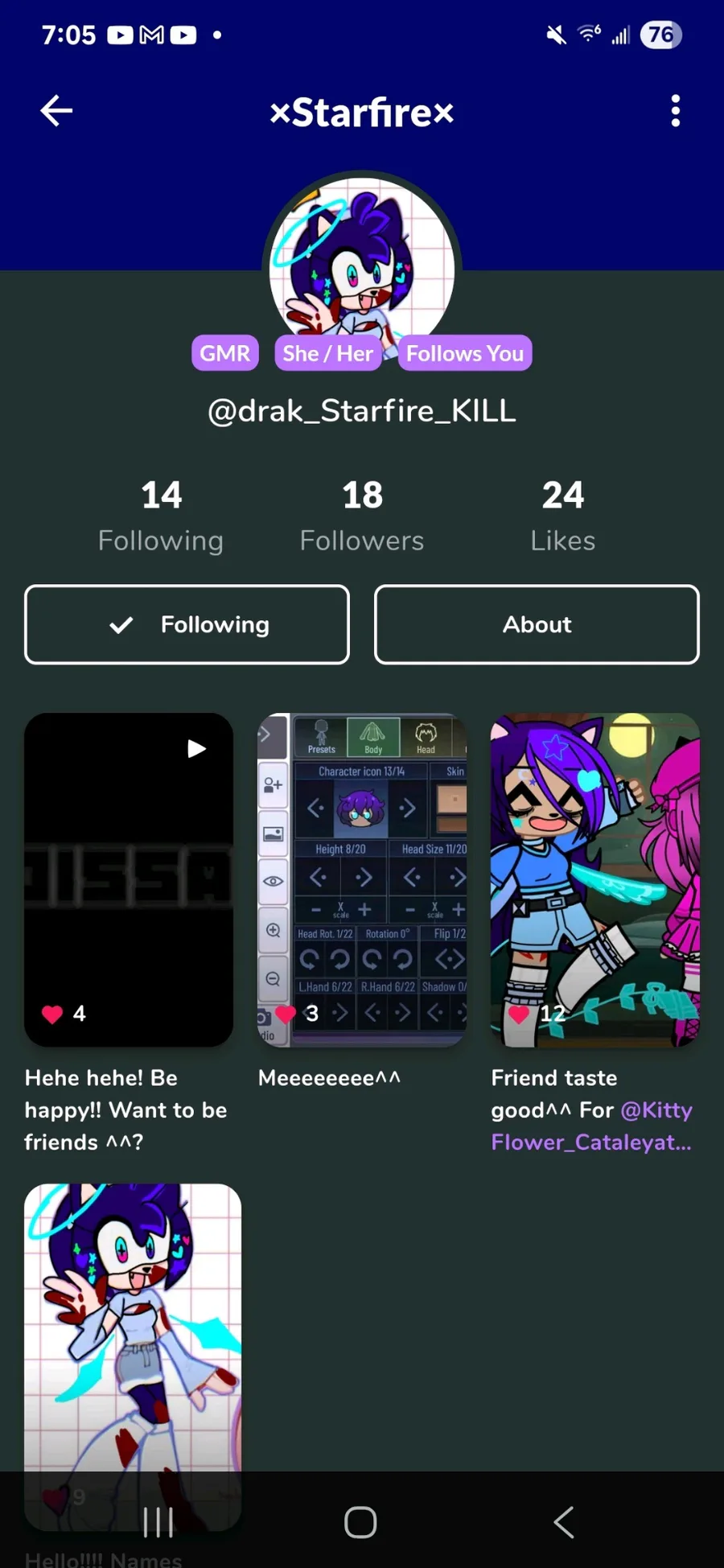Open the About section button
724x1568 pixels.
pos(537,624)
